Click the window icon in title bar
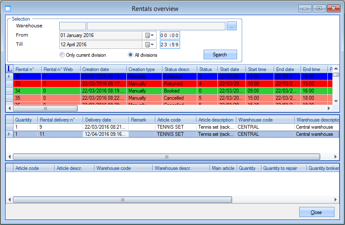This screenshot has width=345, height=225. tap(8, 8)
